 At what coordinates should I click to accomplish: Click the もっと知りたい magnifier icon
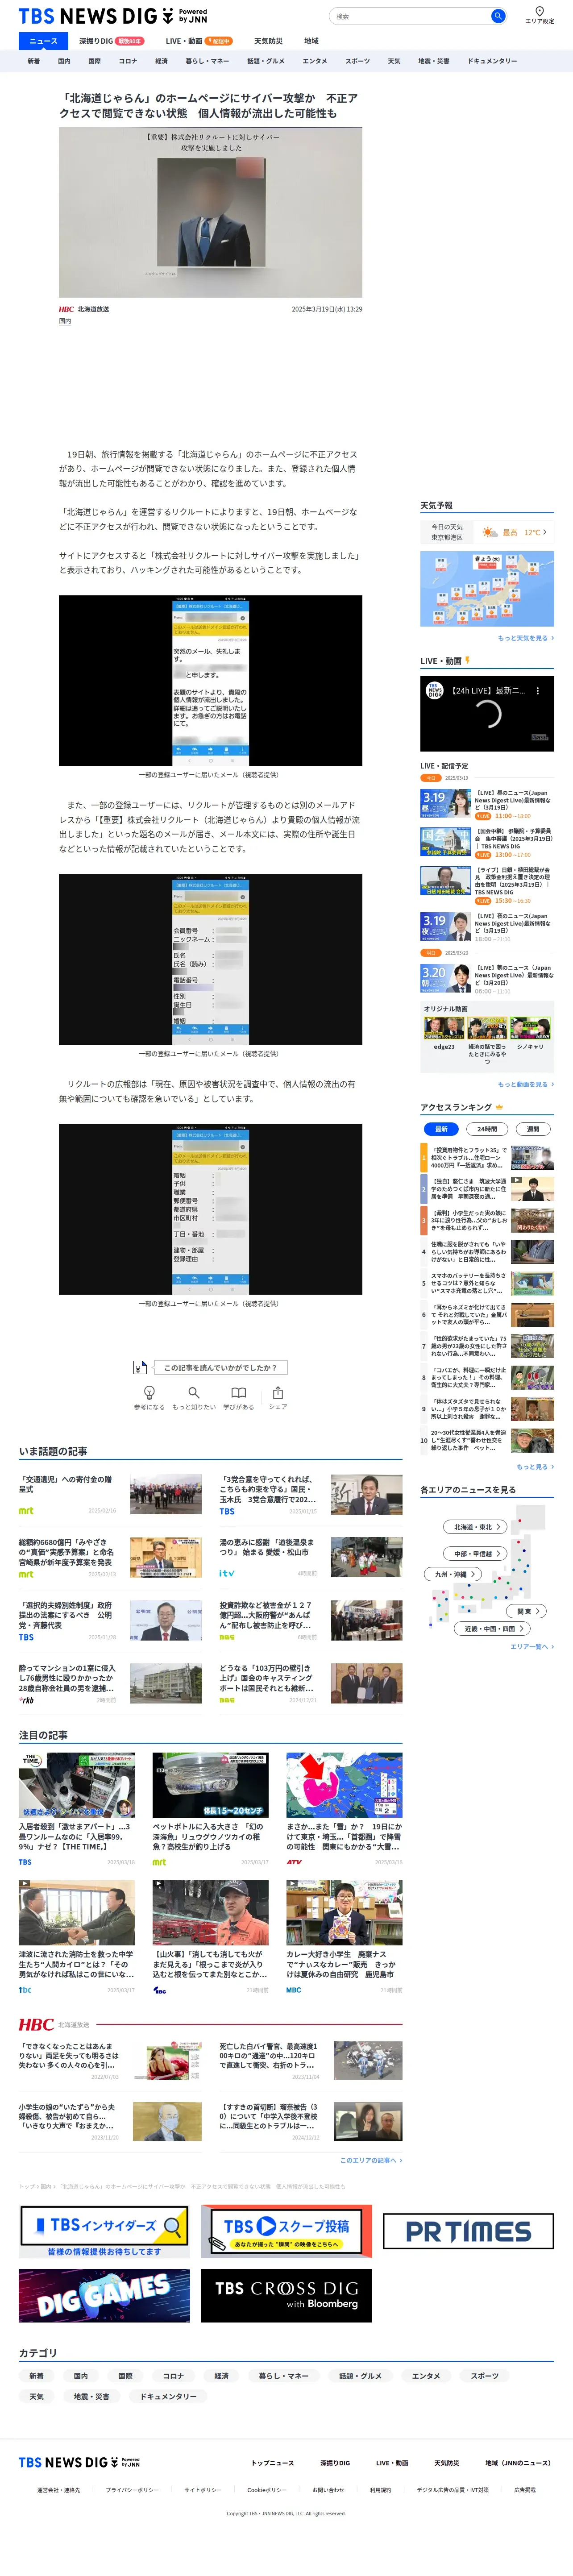coord(194,1392)
